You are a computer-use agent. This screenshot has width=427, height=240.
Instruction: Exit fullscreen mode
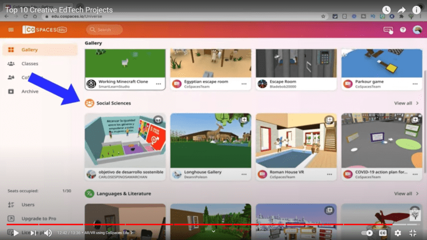click(x=413, y=233)
